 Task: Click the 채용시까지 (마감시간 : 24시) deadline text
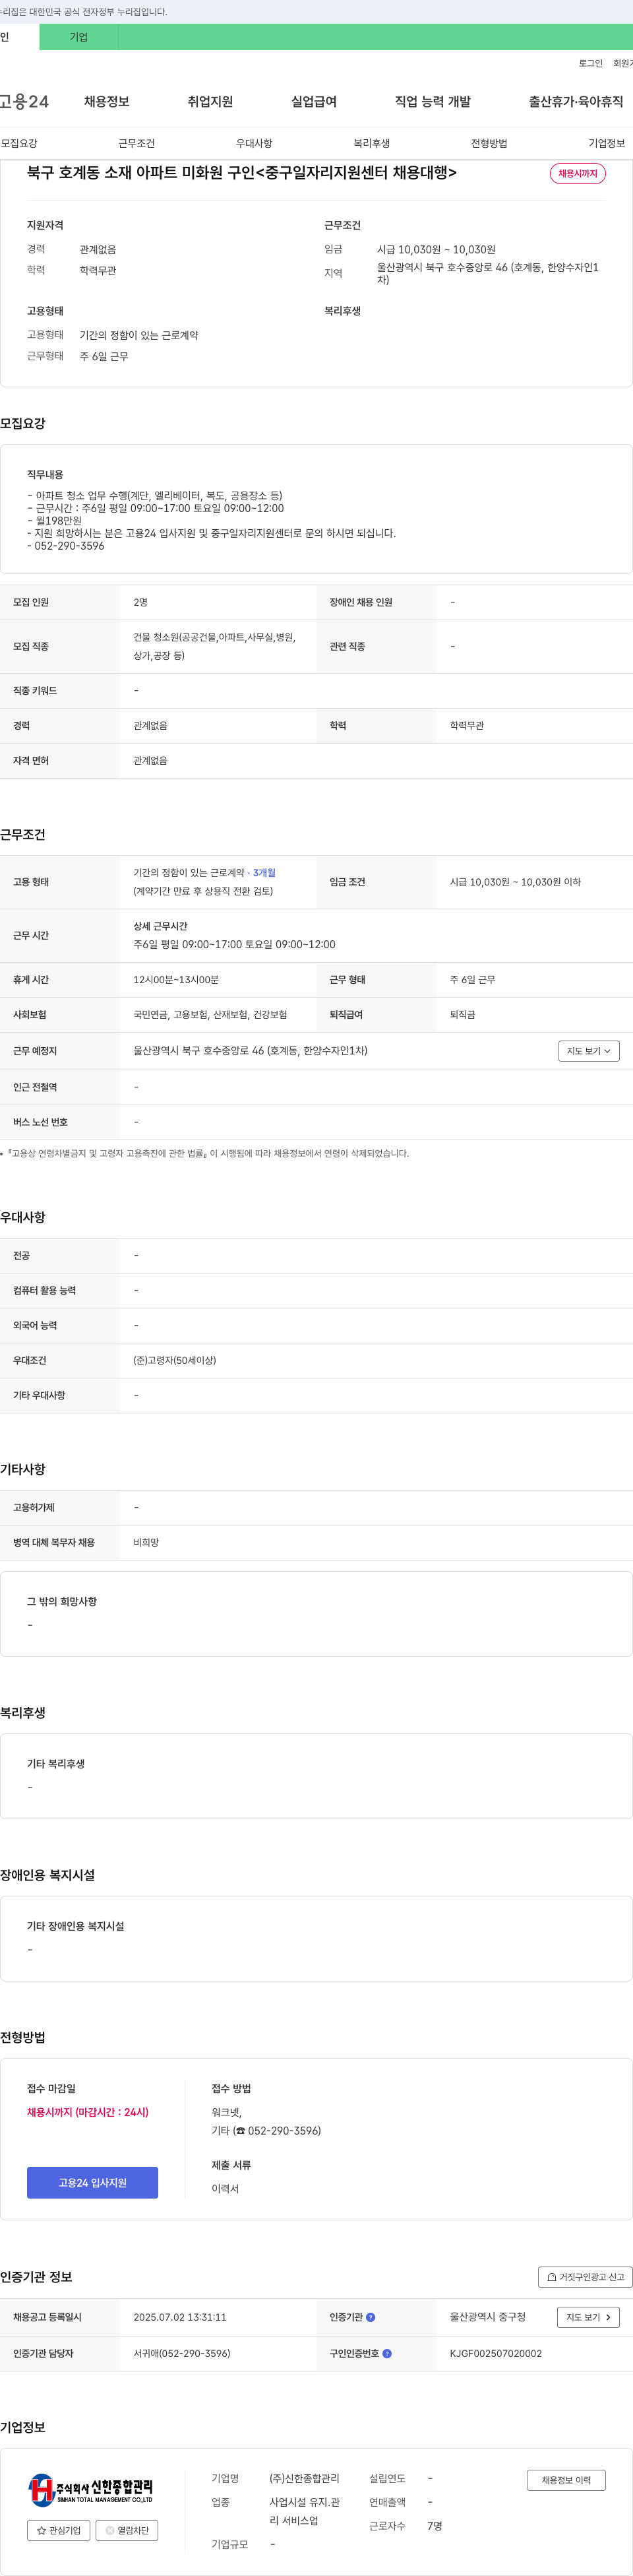[x=88, y=2112]
